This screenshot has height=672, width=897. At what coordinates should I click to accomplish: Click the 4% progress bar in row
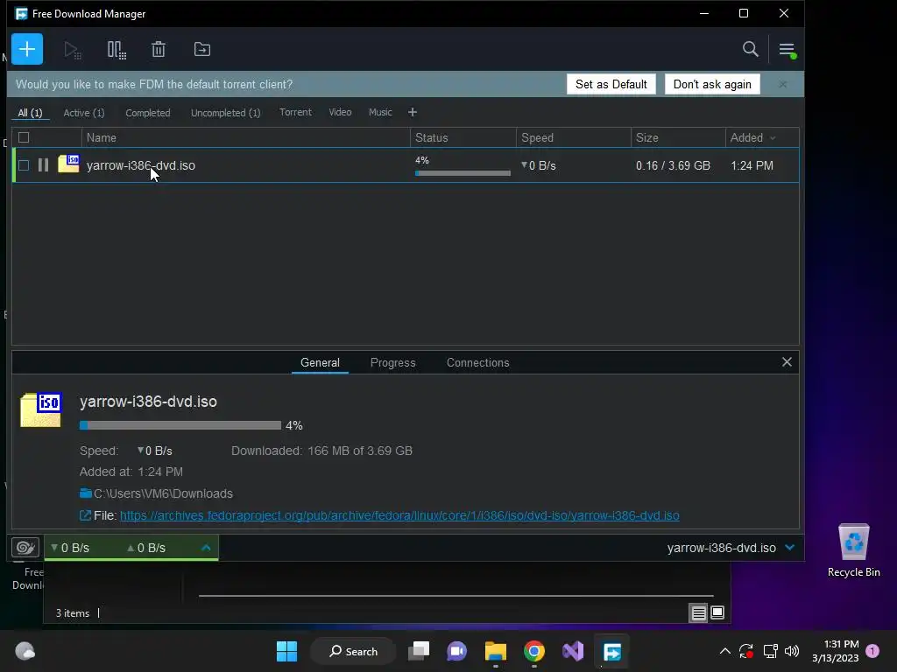[x=463, y=172]
